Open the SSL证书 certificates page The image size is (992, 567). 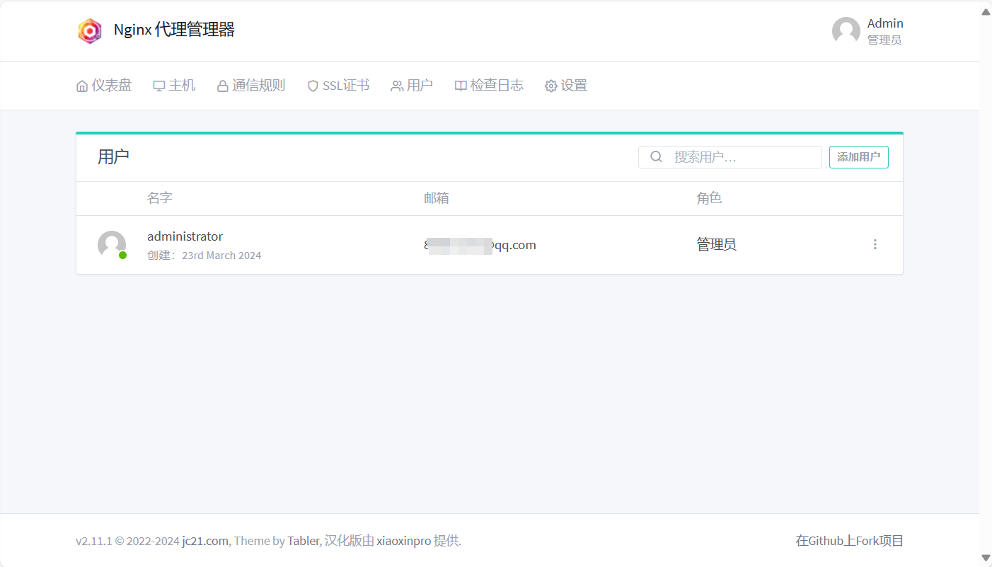coord(338,86)
